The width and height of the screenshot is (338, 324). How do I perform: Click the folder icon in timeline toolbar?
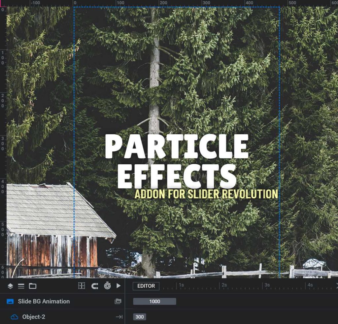pyautogui.click(x=32, y=286)
